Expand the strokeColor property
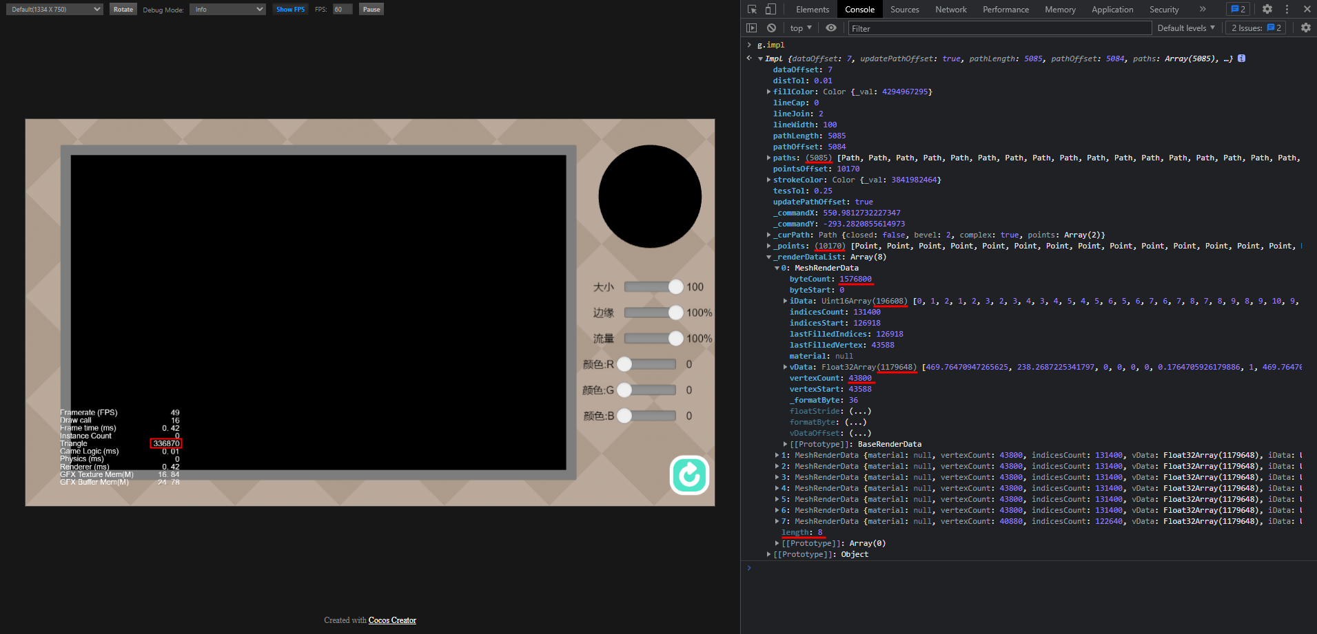1317x634 pixels. pyautogui.click(x=768, y=180)
